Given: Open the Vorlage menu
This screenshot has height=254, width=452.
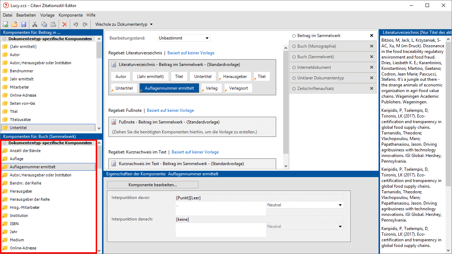Looking at the screenshot, I should point(47,15).
